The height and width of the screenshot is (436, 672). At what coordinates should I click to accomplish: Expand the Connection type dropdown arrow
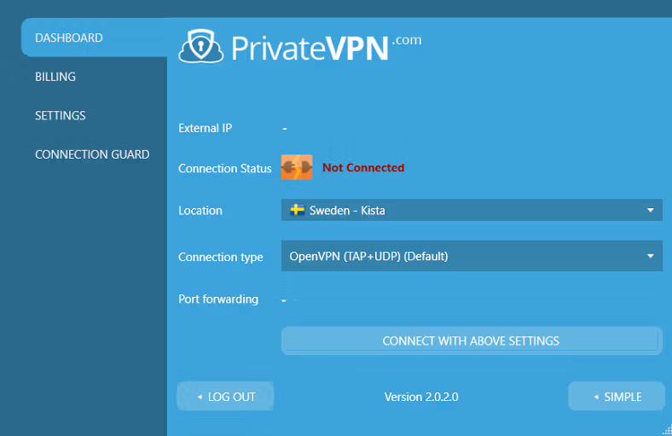(x=651, y=256)
